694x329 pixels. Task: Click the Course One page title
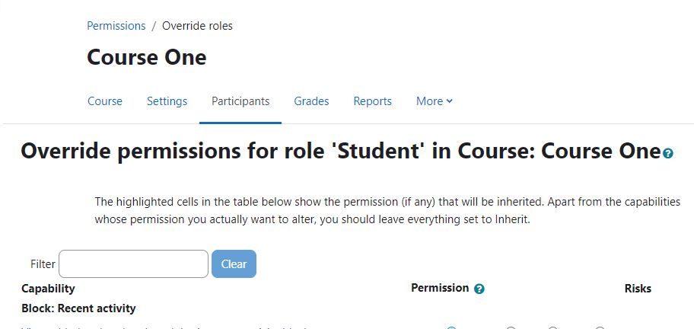pos(147,58)
